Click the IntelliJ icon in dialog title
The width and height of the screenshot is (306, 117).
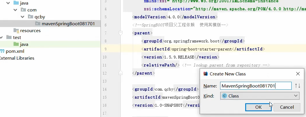(x=205, y=74)
